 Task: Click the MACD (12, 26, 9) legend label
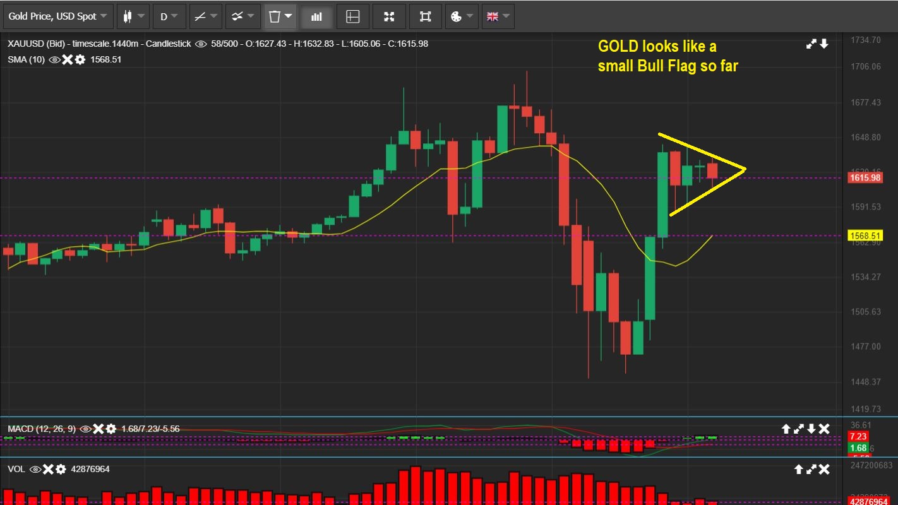[x=42, y=429]
